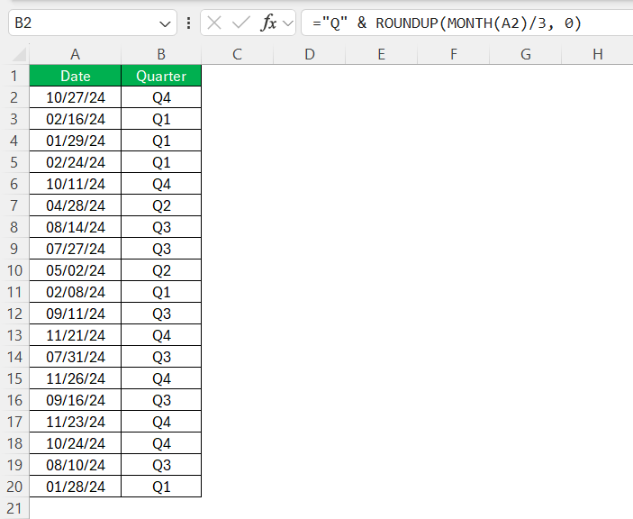Select the Q4 cell in row 13

161,335
